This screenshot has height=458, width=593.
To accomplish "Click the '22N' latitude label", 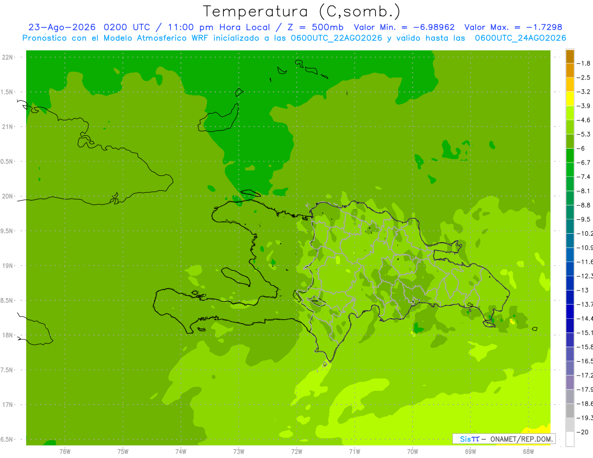I will point(7,57).
